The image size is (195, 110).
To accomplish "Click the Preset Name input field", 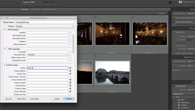I will pyautogui.click(x=45, y=22).
